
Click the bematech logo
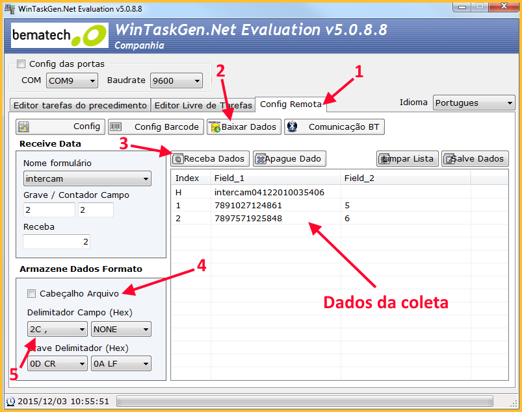[60, 35]
